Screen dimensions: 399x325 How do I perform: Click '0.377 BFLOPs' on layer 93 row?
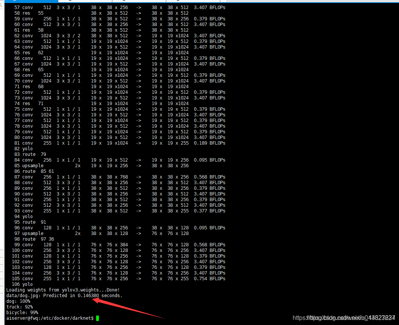pyautogui.click(x=209, y=211)
